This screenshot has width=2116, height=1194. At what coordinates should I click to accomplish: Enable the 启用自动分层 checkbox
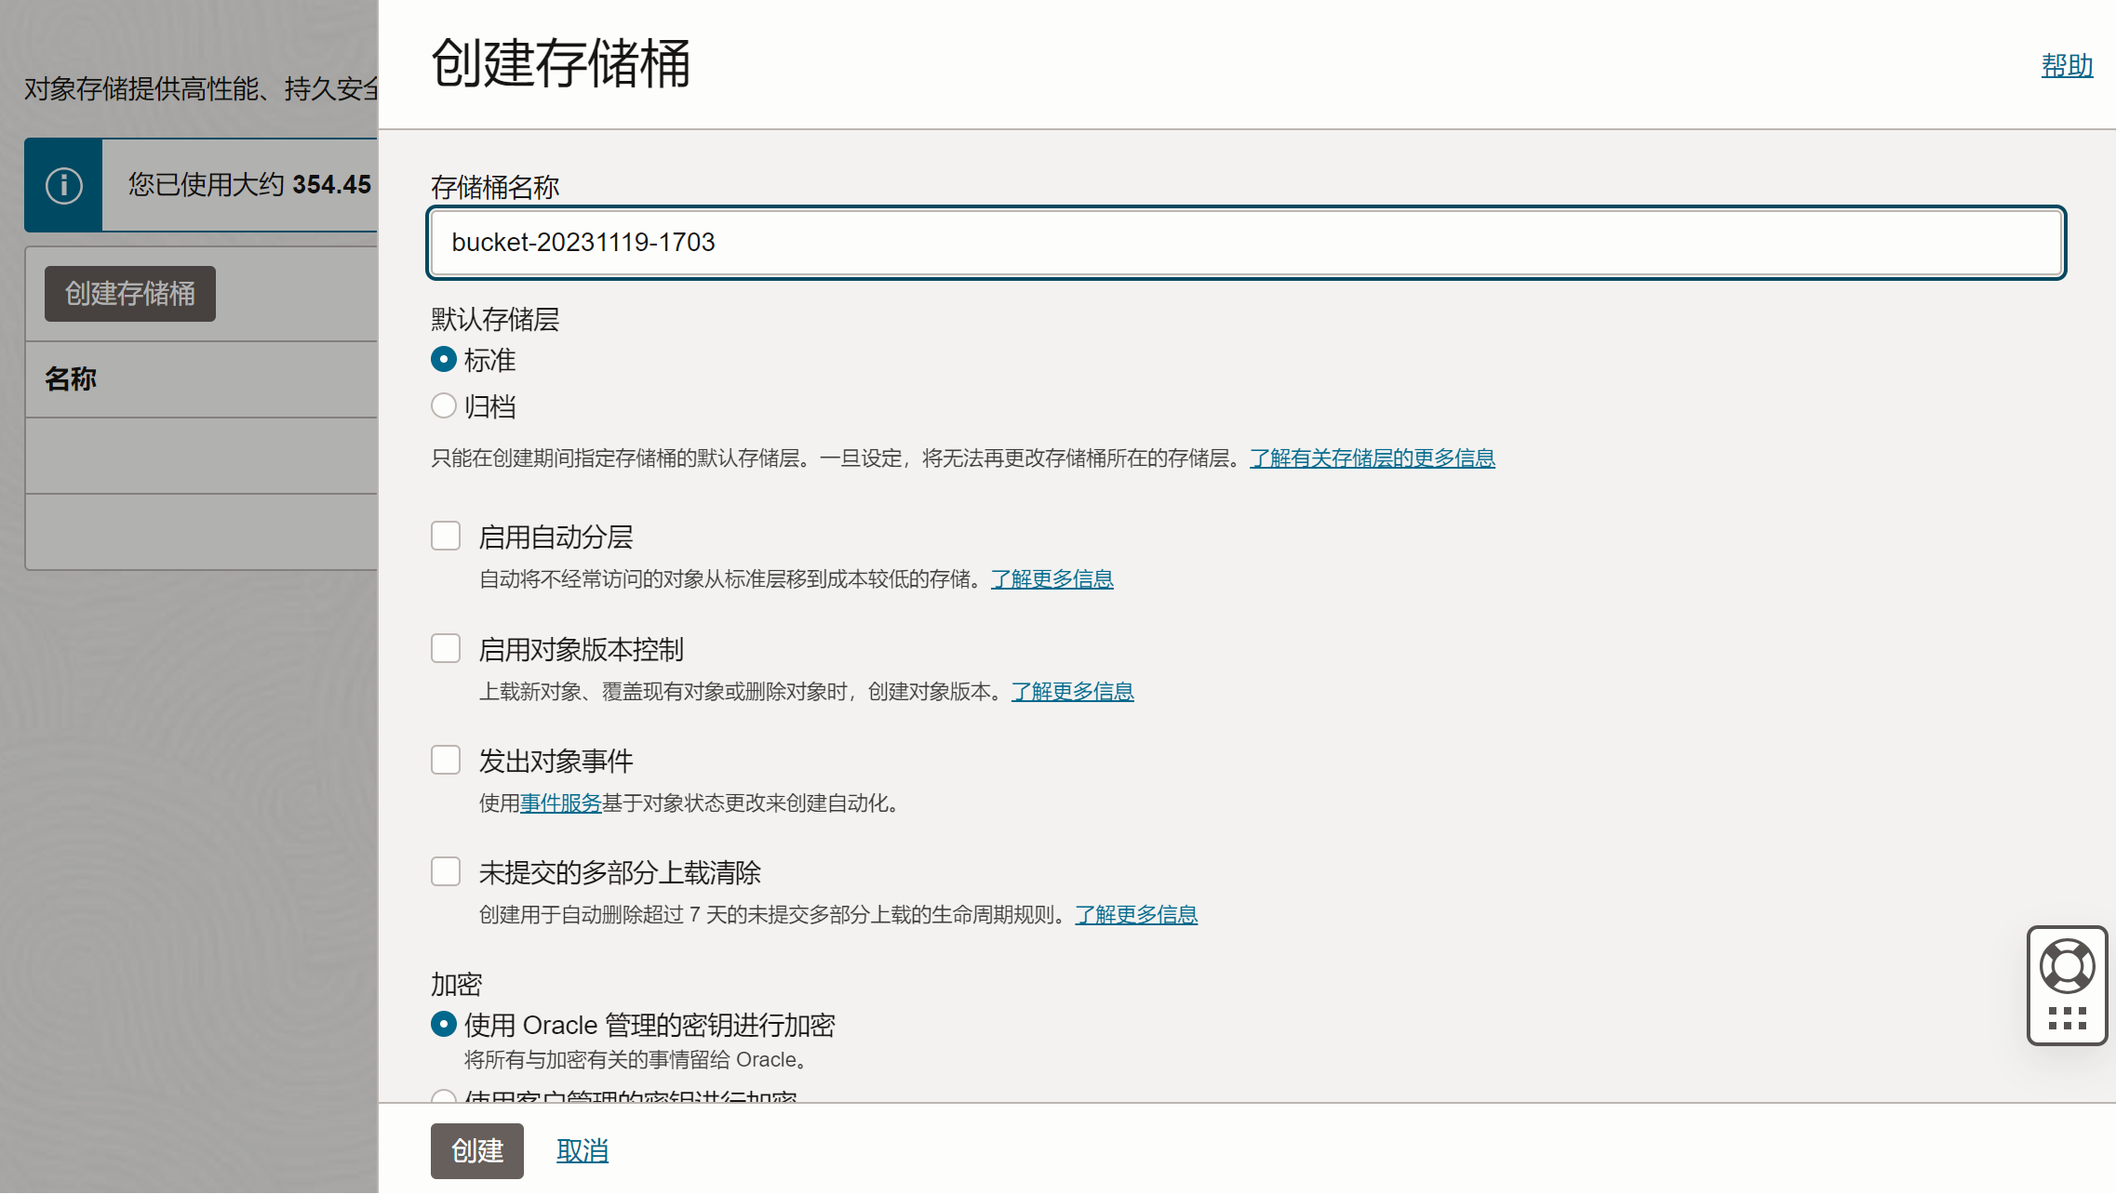(446, 536)
